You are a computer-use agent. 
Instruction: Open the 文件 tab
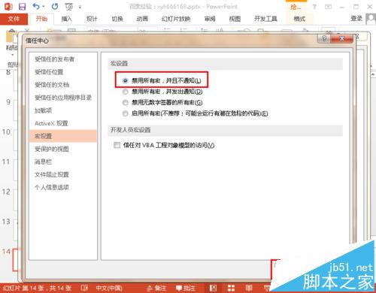tap(14, 19)
